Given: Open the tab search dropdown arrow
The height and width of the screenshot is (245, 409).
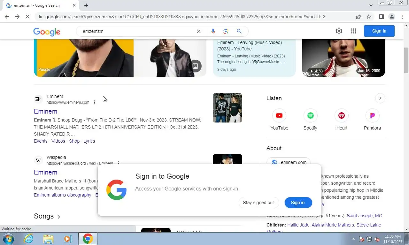Looking at the screenshot, I should (x=371, y=5).
